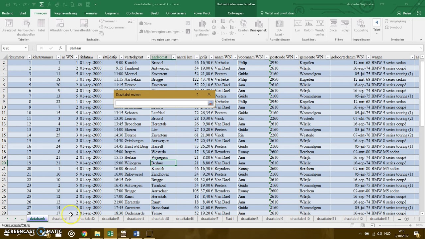Click the Tijdlijn filter icon

coord(345,26)
